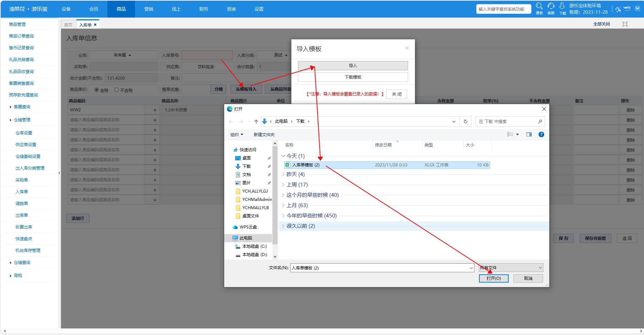Image resolution: width=644 pixels, height=335 pixels.
Task: Open 本地磁盘 (C:) drive
Action: tap(254, 246)
